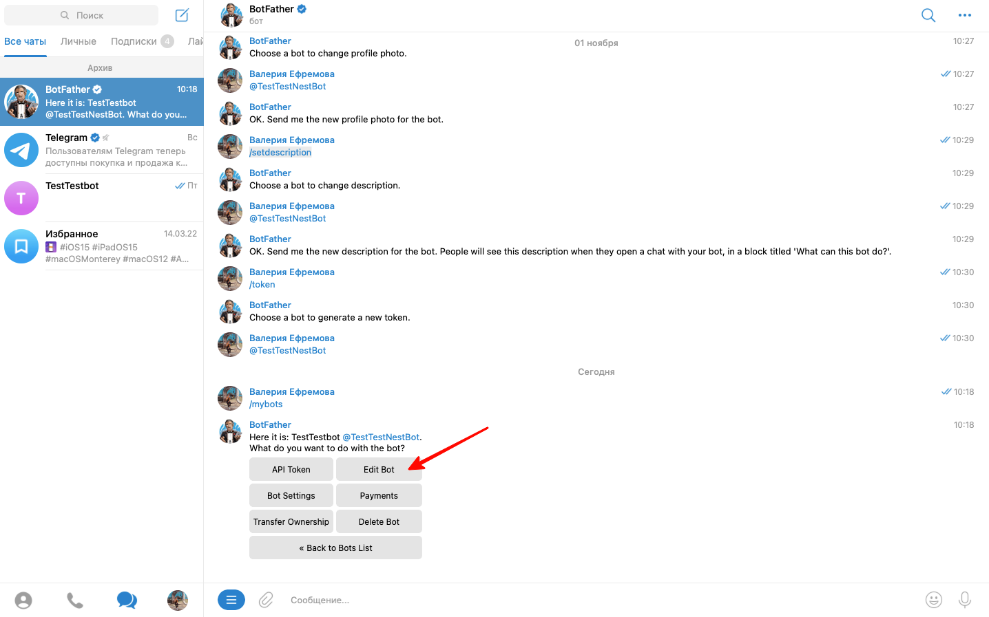Viewport: 989px width, 617px height.
Task: Click the Delete Bot button
Action: (379, 521)
